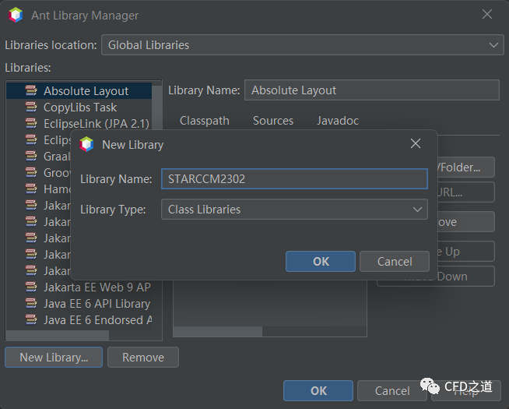Click the NetBeans logo in New Library dialog
Viewport: 509px width, 409px height.
86,144
